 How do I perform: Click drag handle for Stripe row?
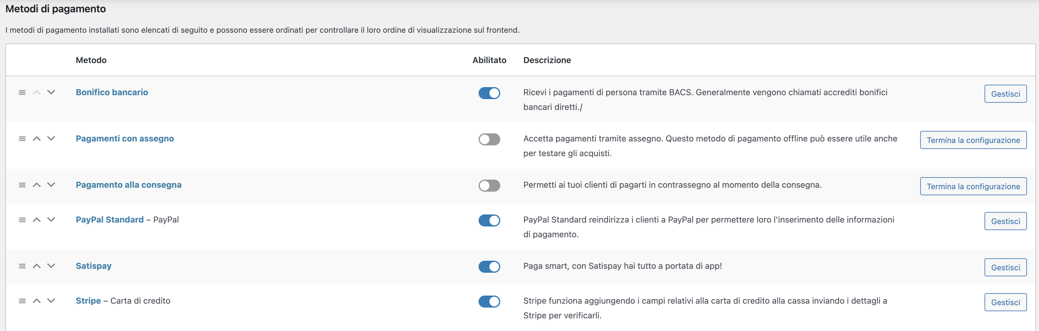(22, 301)
